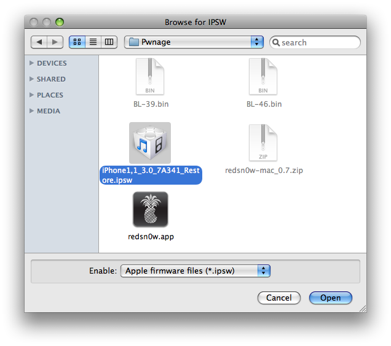This screenshot has height=346, width=391.
Task: Expand the MEDIA sidebar section
Action: point(32,111)
